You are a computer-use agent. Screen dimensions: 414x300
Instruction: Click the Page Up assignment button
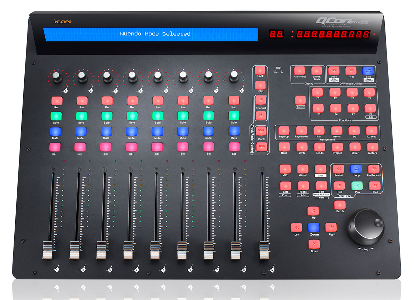pos(284,131)
